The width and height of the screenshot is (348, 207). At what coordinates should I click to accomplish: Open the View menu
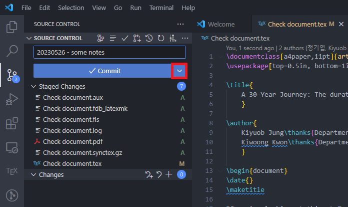coord(99,8)
